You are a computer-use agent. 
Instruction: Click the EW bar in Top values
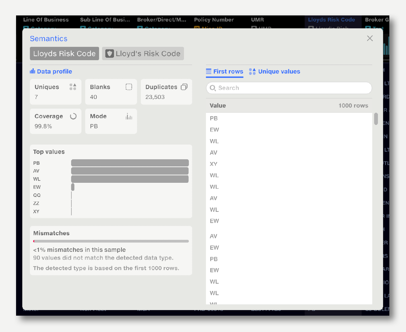click(73, 187)
